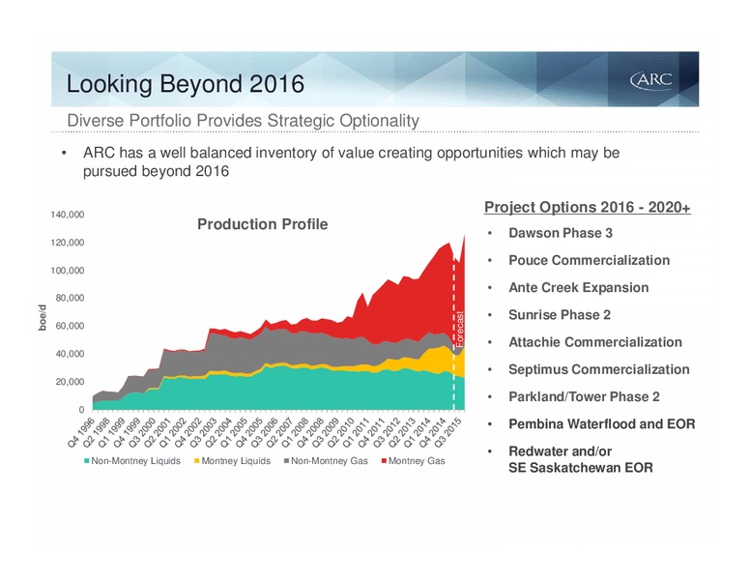Select the 'Non-Montney Gas' legend label
Viewport: 750px width, 580px height.
330,461
